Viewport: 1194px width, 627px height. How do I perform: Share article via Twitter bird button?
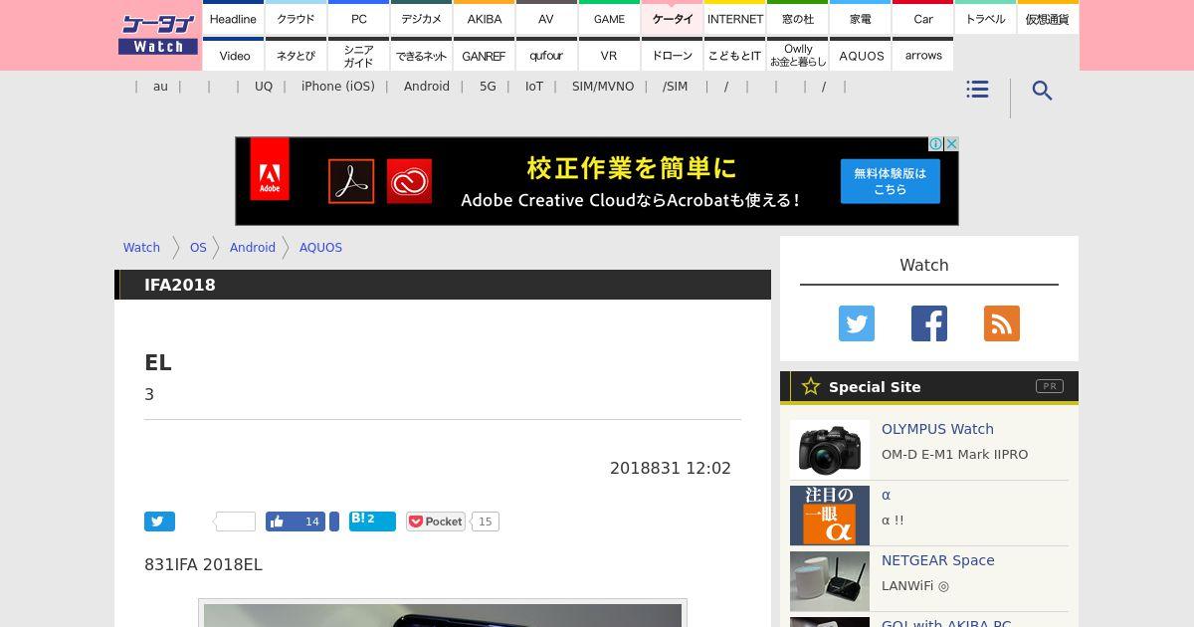[159, 522]
